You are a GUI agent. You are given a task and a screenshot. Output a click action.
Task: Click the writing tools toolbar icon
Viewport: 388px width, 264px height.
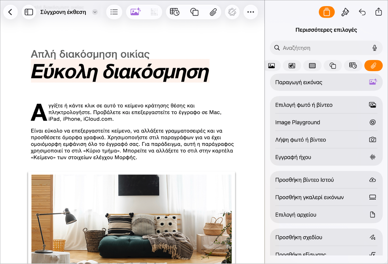pyautogui.click(x=232, y=12)
